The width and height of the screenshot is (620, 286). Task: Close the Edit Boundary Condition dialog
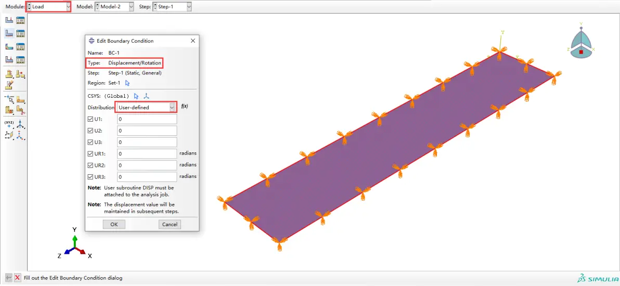pyautogui.click(x=193, y=41)
